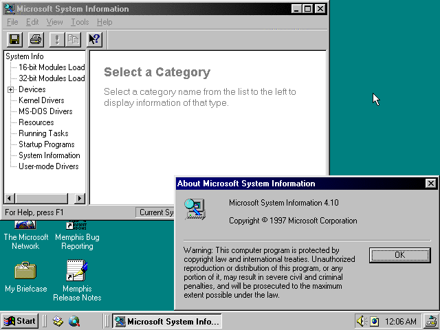Click Microsoft System Info taskbar button
The image size is (440, 330).
click(167, 321)
